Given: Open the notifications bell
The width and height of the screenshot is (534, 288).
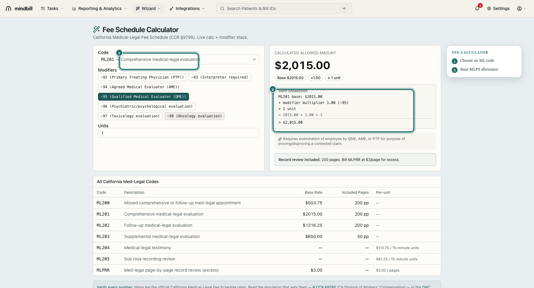Looking at the screenshot, I should (x=477, y=8).
